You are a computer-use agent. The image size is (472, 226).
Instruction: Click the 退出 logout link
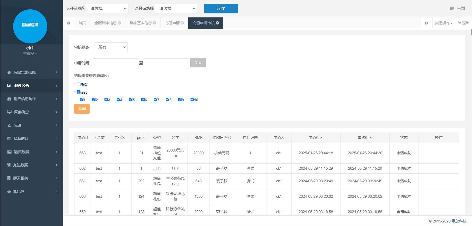463,23
